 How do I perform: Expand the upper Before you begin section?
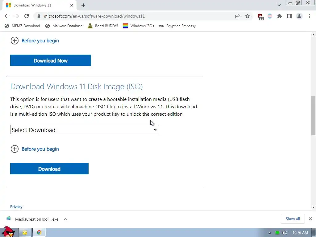(x=35, y=40)
